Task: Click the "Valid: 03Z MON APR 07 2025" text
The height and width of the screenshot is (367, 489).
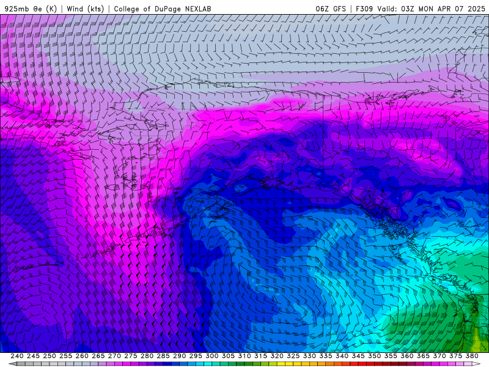Action: (x=431, y=9)
